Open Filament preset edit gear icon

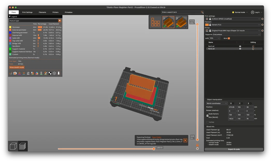click(262, 25)
